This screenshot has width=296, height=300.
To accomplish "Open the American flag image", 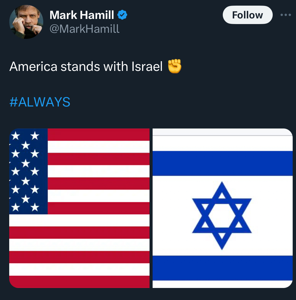I will point(79,208).
